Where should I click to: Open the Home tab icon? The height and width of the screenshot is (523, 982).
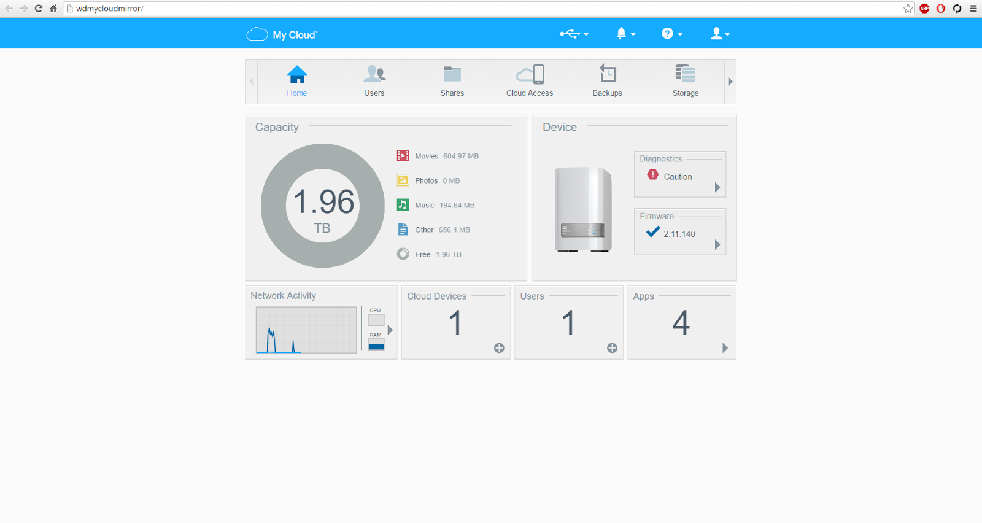[297, 74]
